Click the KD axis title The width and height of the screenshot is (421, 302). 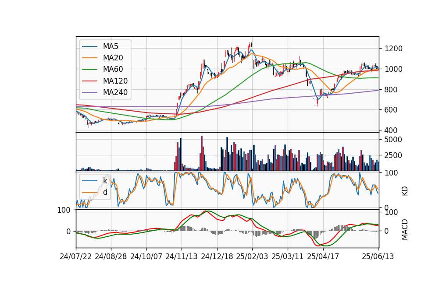click(405, 191)
